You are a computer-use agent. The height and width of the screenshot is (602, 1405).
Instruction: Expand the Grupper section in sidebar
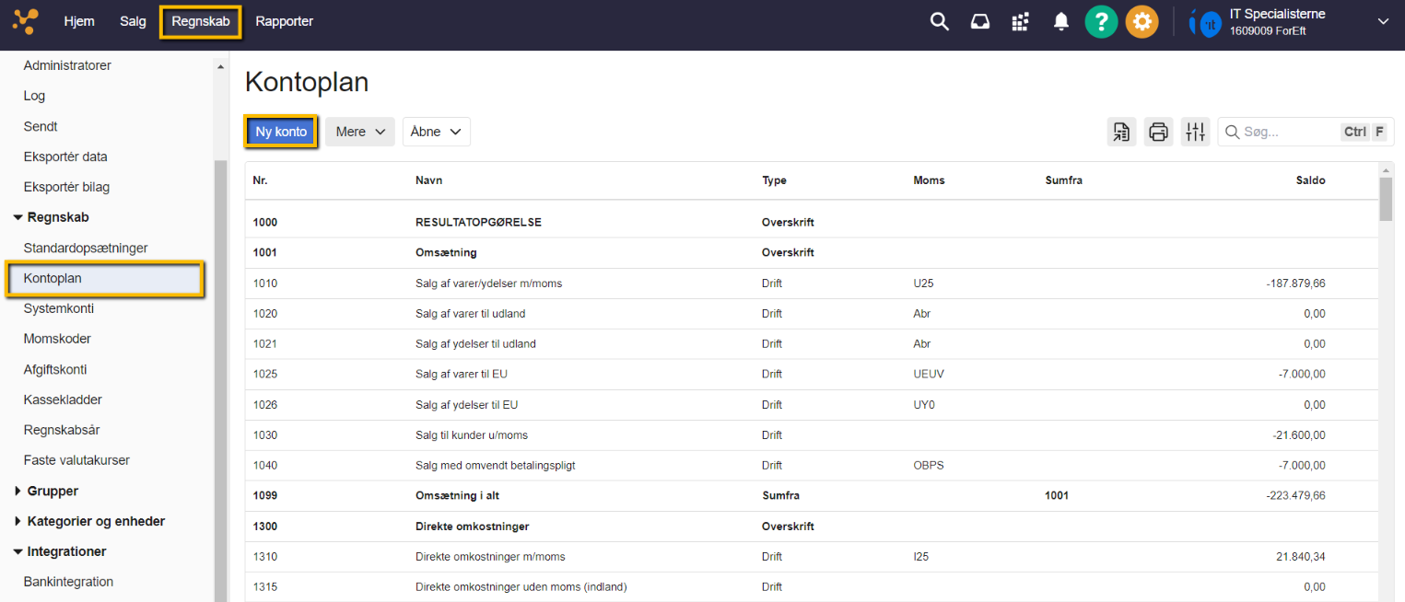click(x=53, y=491)
